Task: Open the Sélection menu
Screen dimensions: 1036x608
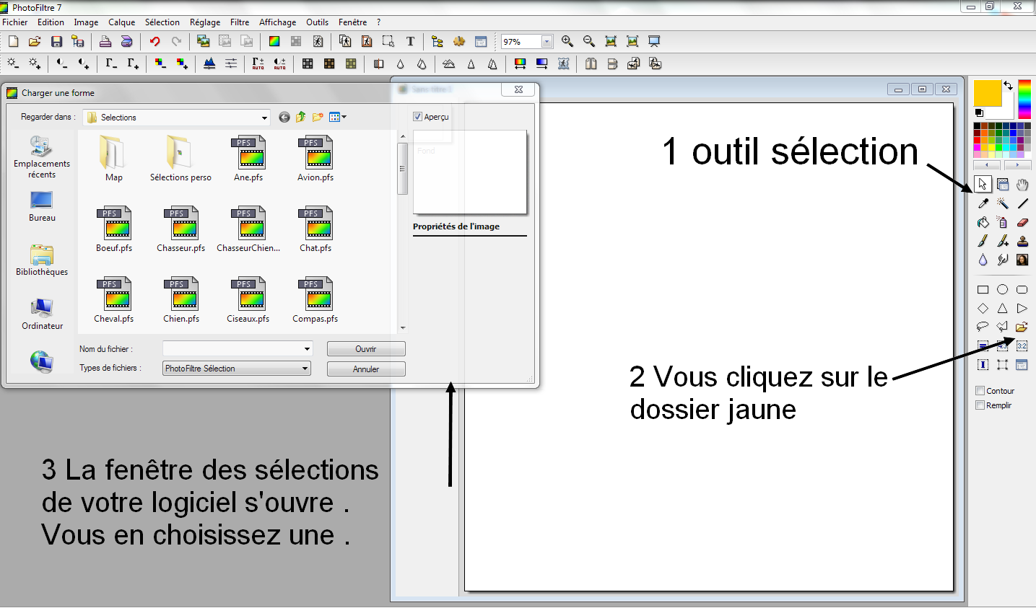Action: point(162,22)
